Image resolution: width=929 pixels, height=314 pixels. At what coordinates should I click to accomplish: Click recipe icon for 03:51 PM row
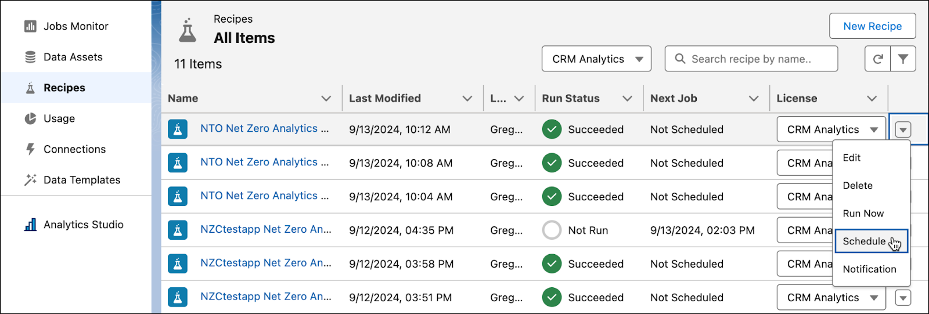tap(178, 298)
